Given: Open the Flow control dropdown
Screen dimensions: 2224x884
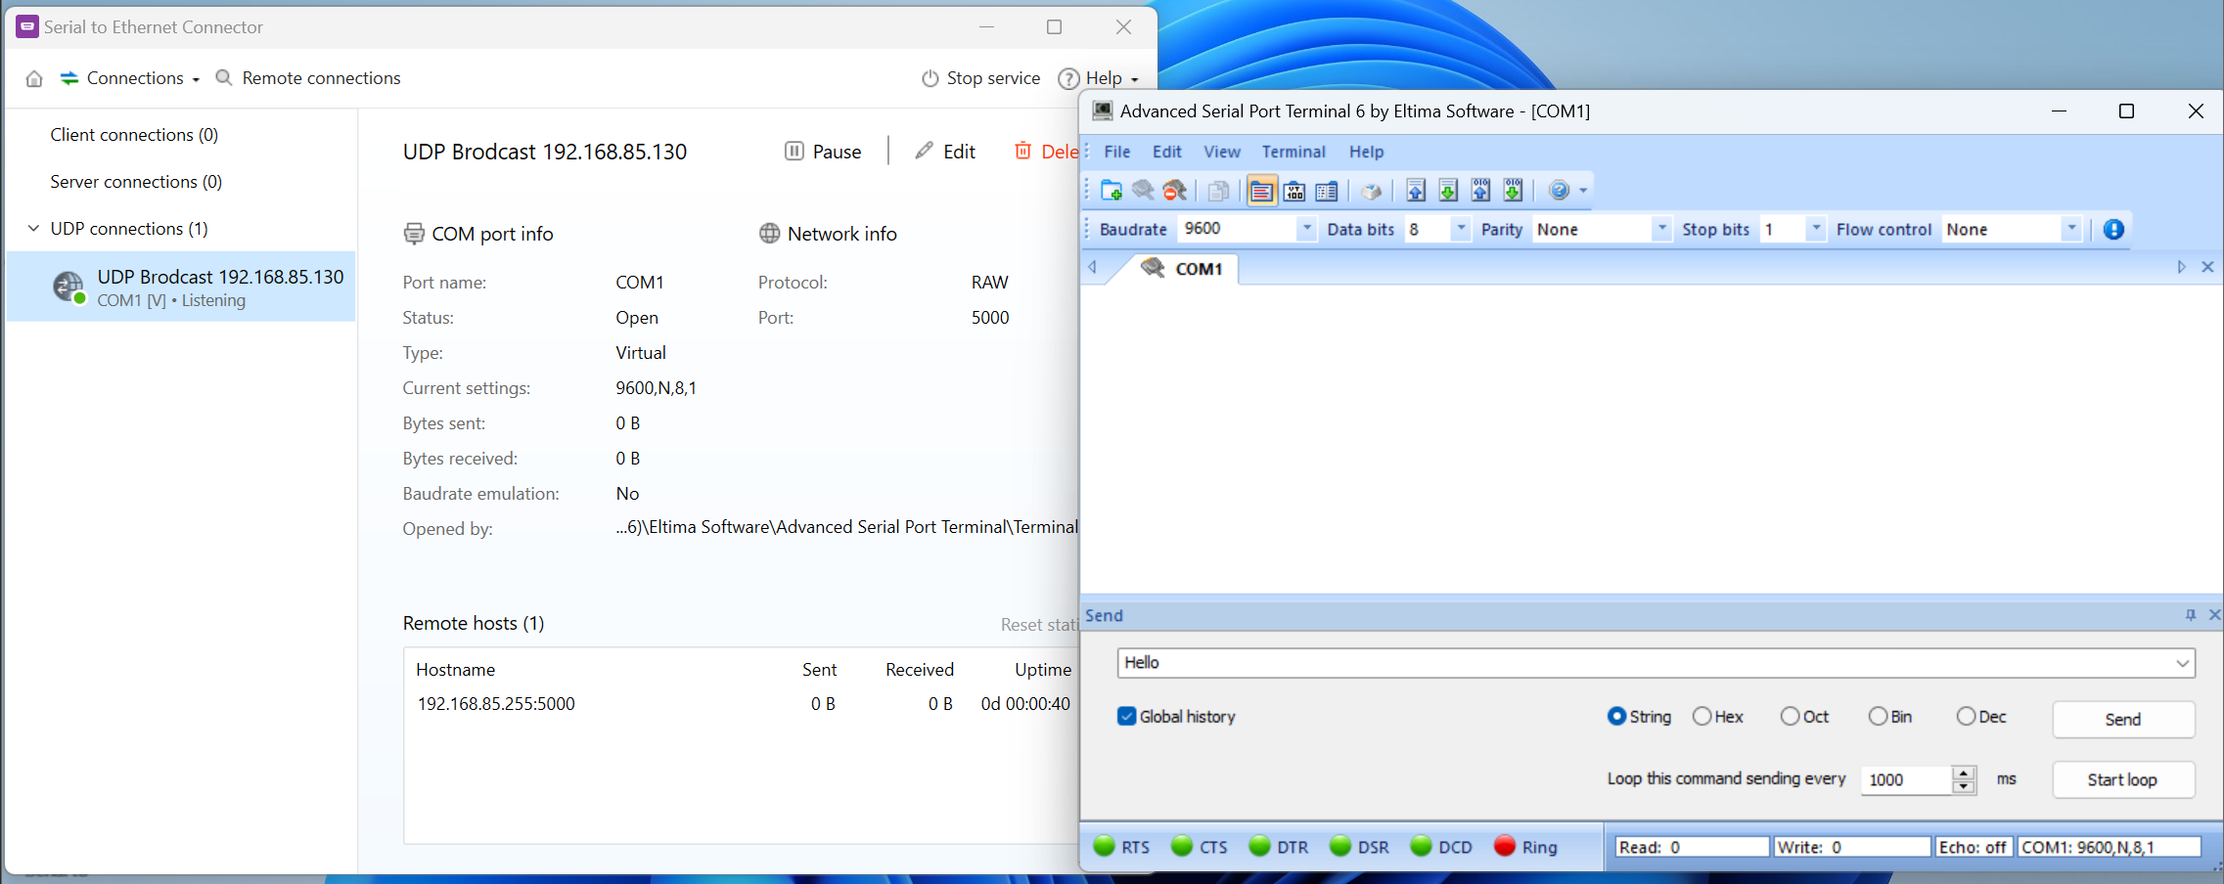Looking at the screenshot, I should [2071, 228].
